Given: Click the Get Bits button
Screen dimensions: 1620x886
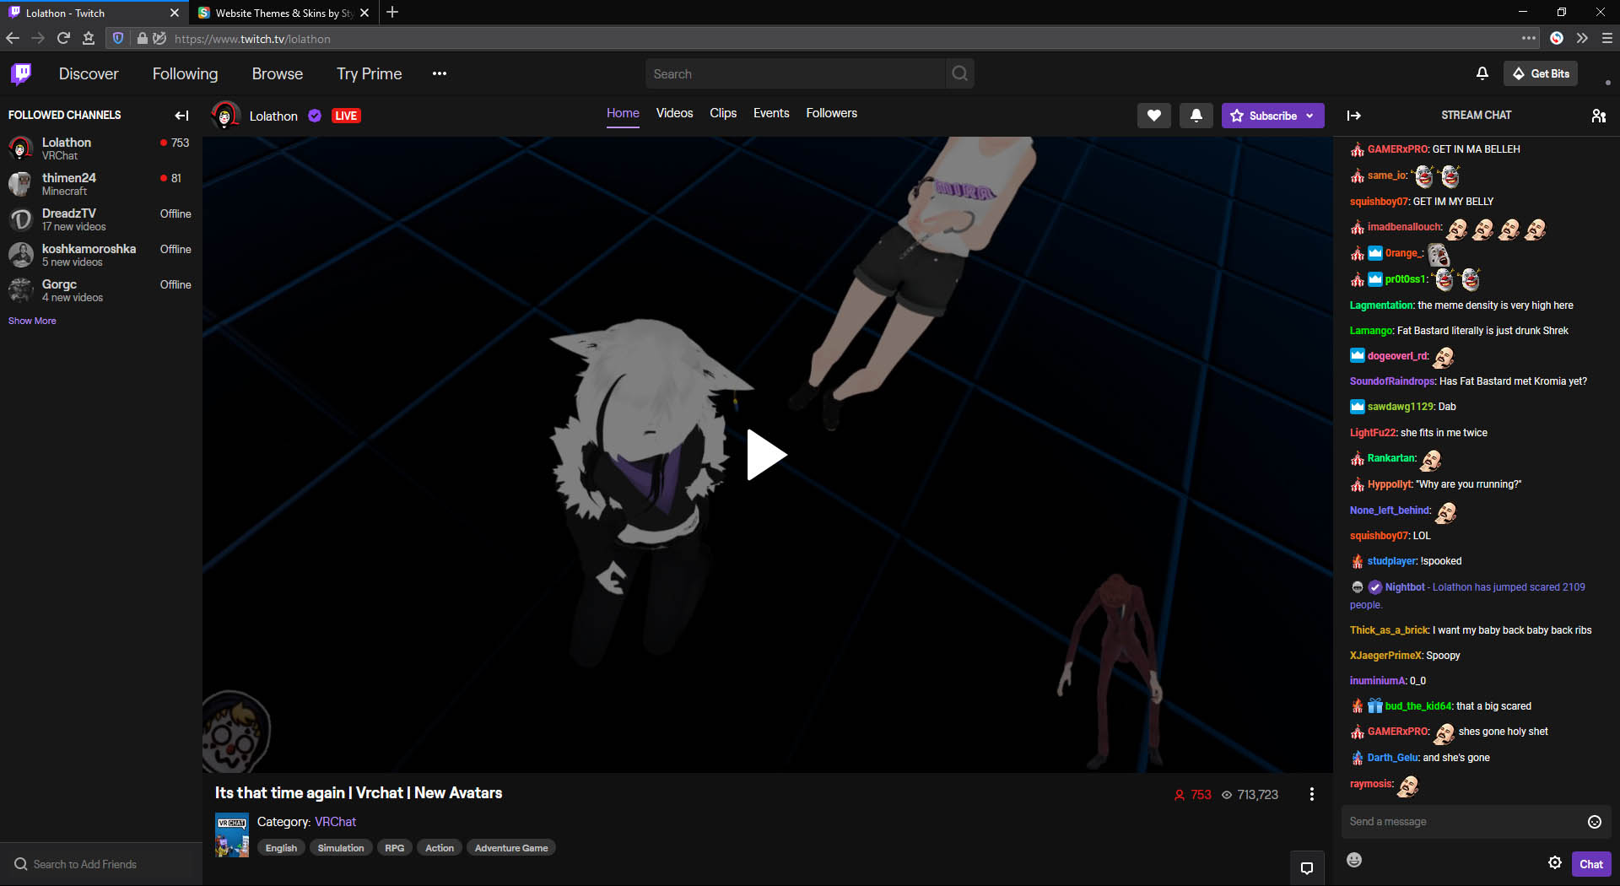Looking at the screenshot, I should pos(1540,73).
